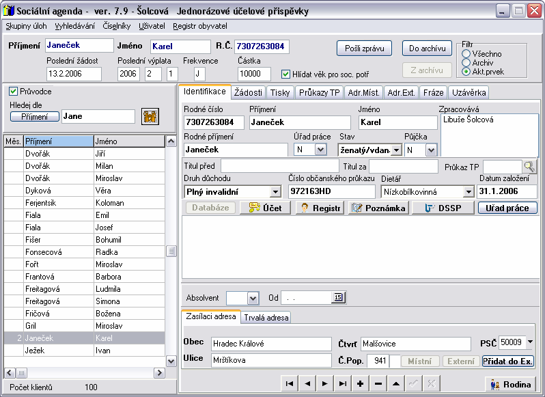Click the Ulice field with Mrštíkova

pos(271,360)
